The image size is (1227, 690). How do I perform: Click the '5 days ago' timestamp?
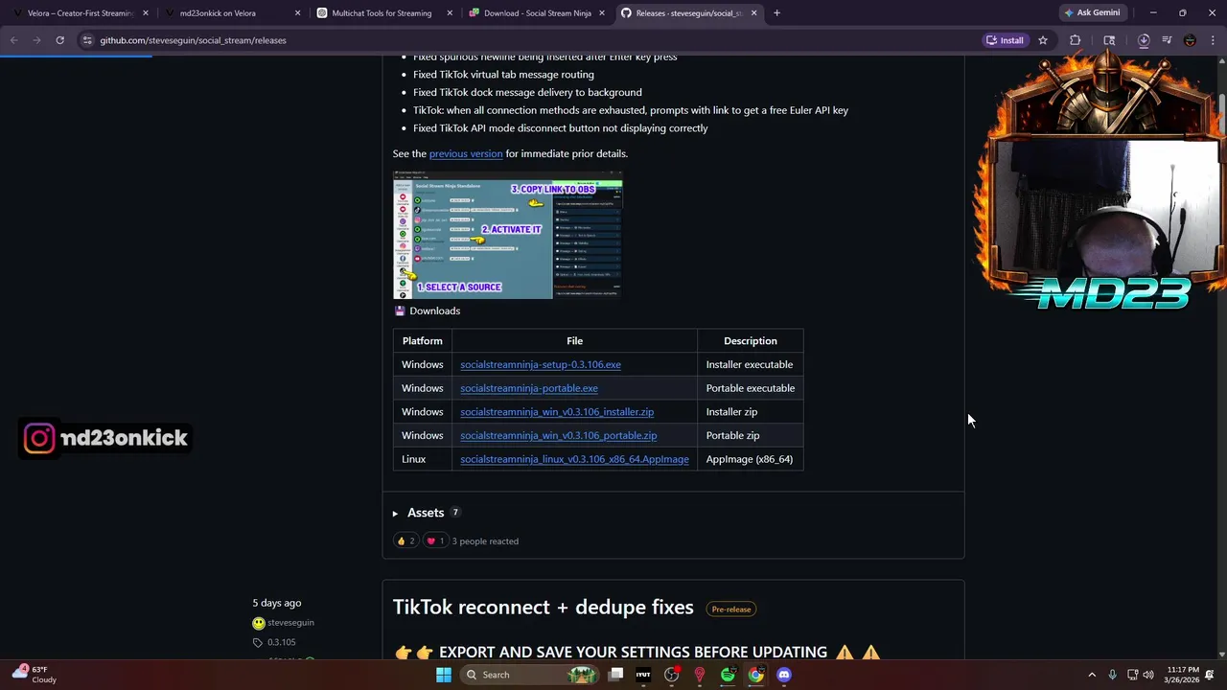277,603
